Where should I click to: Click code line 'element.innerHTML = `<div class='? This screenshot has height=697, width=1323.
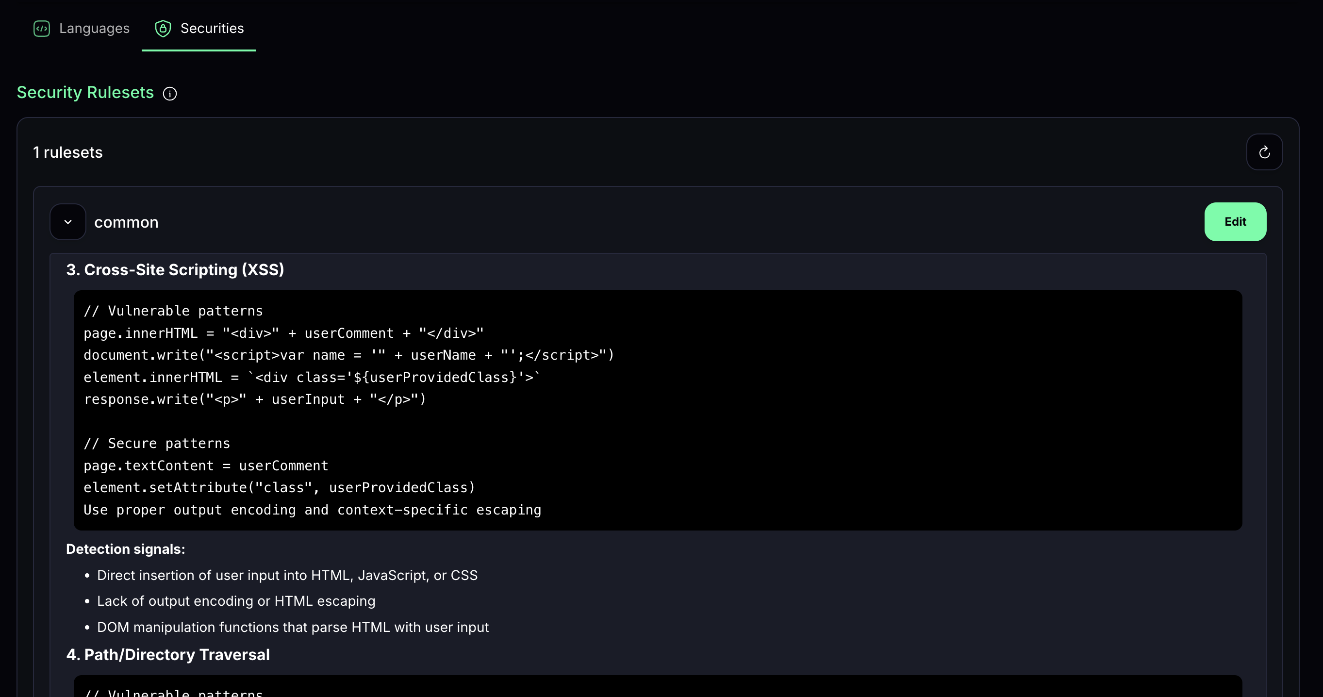click(312, 378)
